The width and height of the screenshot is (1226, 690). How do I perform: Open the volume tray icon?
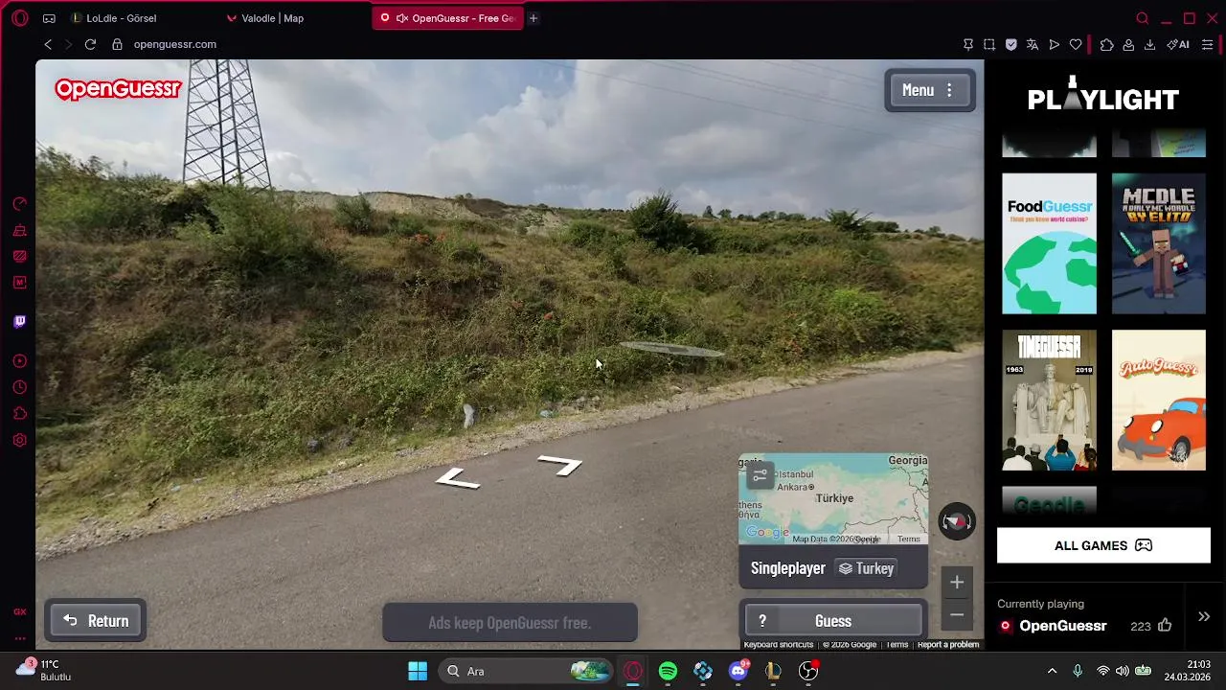click(x=1123, y=671)
